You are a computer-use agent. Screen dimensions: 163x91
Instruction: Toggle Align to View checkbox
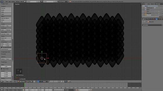(x=2, y=69)
